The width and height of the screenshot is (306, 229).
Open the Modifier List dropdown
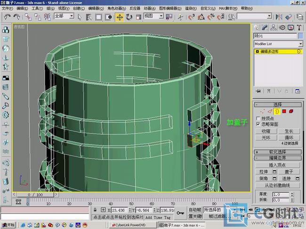[300, 44]
